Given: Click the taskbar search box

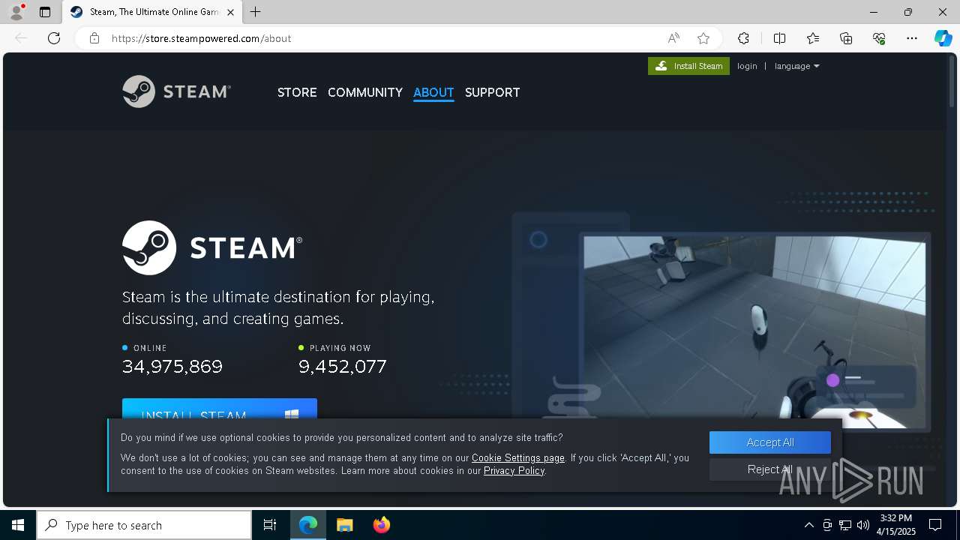Looking at the screenshot, I should (x=144, y=525).
